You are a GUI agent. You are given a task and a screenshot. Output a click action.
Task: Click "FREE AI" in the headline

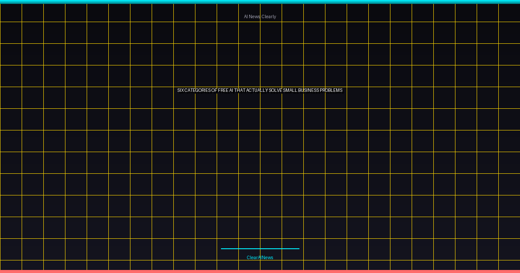(x=225, y=90)
